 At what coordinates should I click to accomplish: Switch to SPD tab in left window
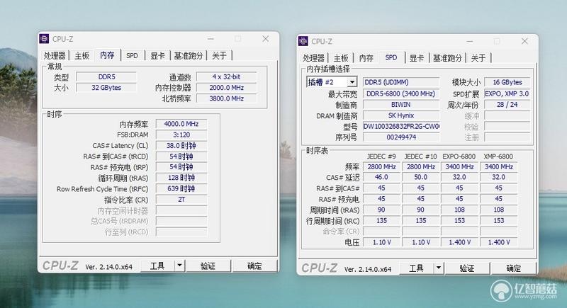132,56
